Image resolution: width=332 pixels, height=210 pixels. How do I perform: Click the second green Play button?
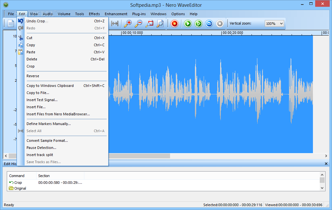point(198,24)
